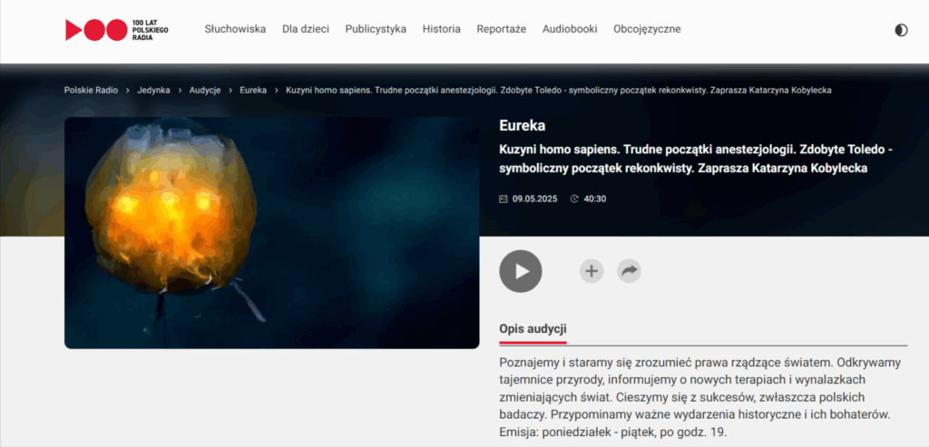This screenshot has width=929, height=447.
Task: Click the bold Eureka programme heading
Action: [523, 126]
